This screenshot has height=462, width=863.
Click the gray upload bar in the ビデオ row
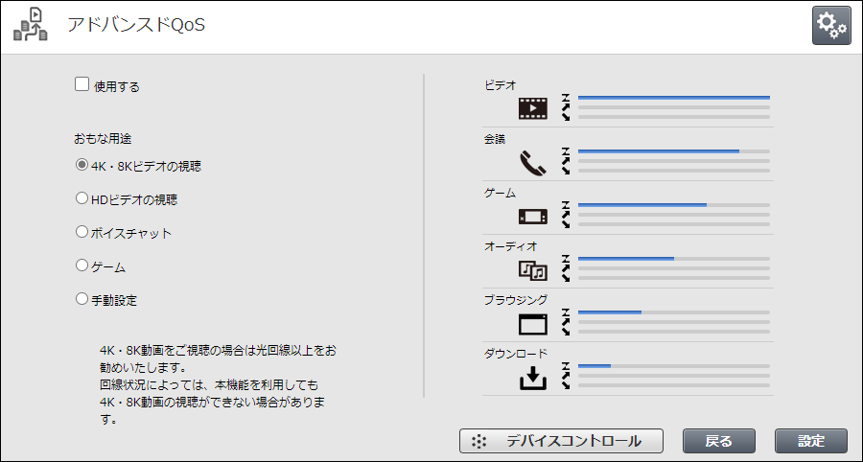pos(674,107)
